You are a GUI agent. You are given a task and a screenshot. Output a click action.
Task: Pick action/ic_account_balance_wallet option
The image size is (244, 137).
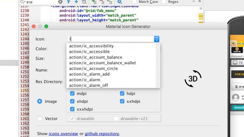pos(103,63)
